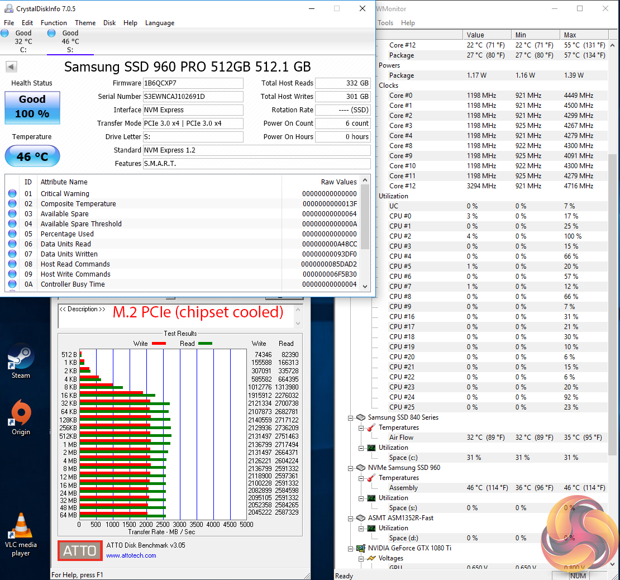Click the NVMe Samsung SSD 960 drive icon
Viewport: 620px width, 580px height.
[361, 468]
